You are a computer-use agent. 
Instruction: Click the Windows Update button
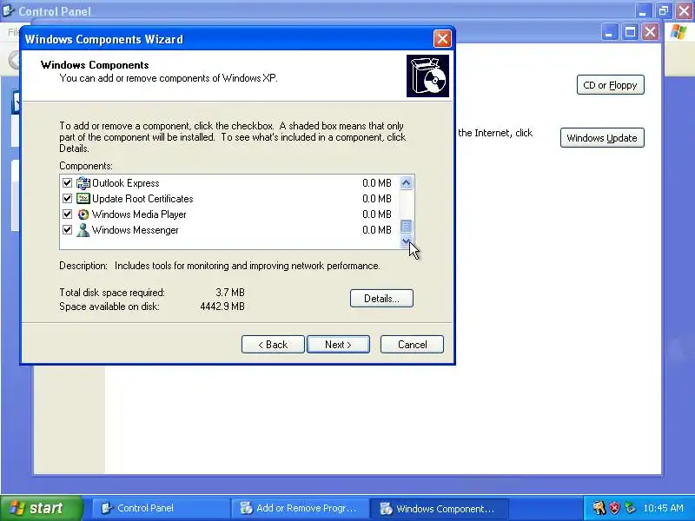click(602, 138)
